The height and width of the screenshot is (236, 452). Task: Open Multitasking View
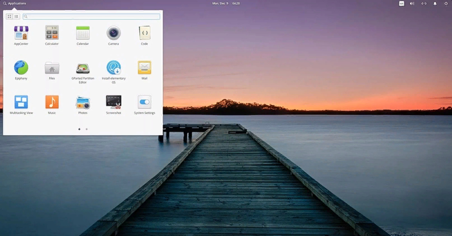coord(21,102)
